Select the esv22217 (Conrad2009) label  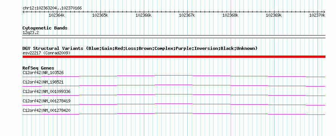(x=46, y=53)
